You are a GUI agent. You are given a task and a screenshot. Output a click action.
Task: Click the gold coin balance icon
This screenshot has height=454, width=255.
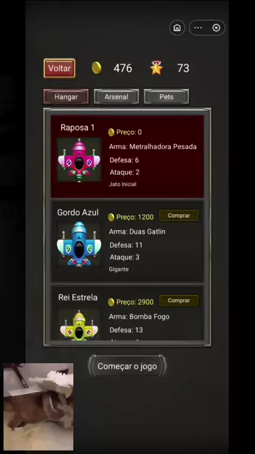pos(97,68)
